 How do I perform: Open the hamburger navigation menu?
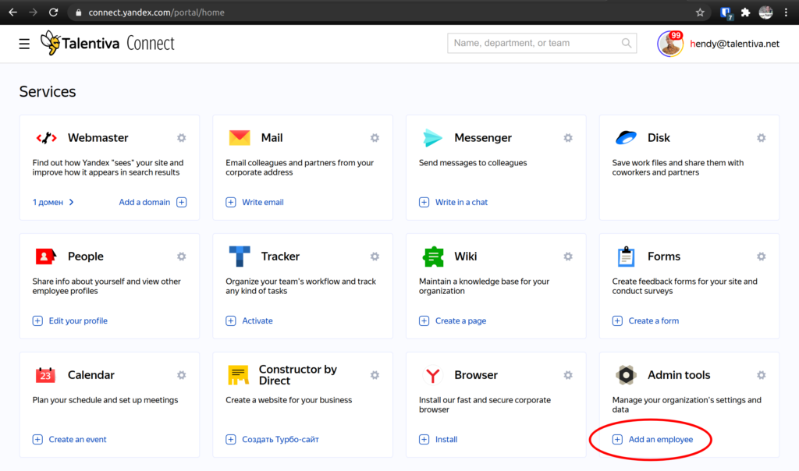click(24, 44)
